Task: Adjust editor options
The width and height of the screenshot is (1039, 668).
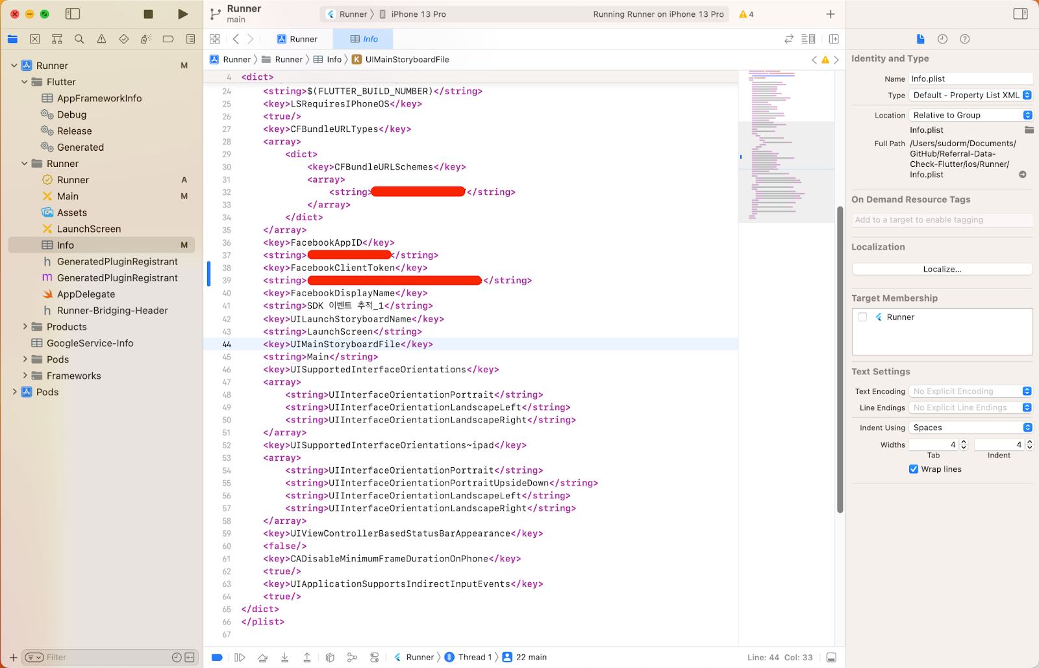Action: 808,39
